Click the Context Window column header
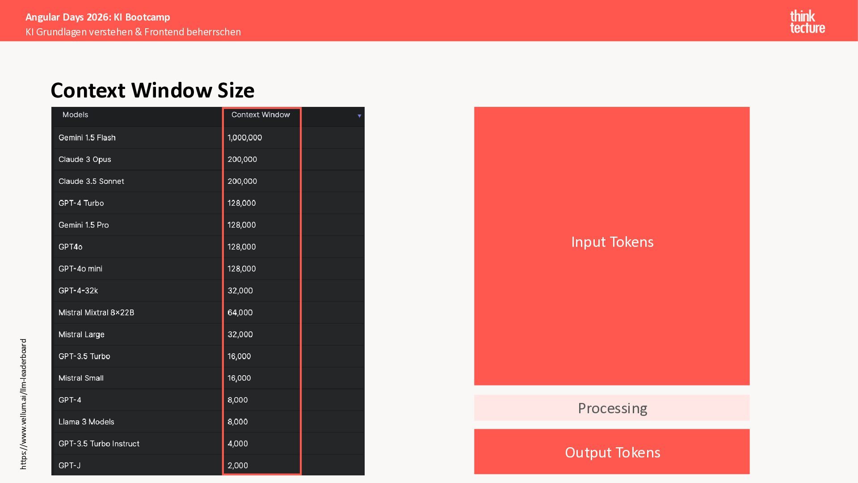 (x=261, y=115)
